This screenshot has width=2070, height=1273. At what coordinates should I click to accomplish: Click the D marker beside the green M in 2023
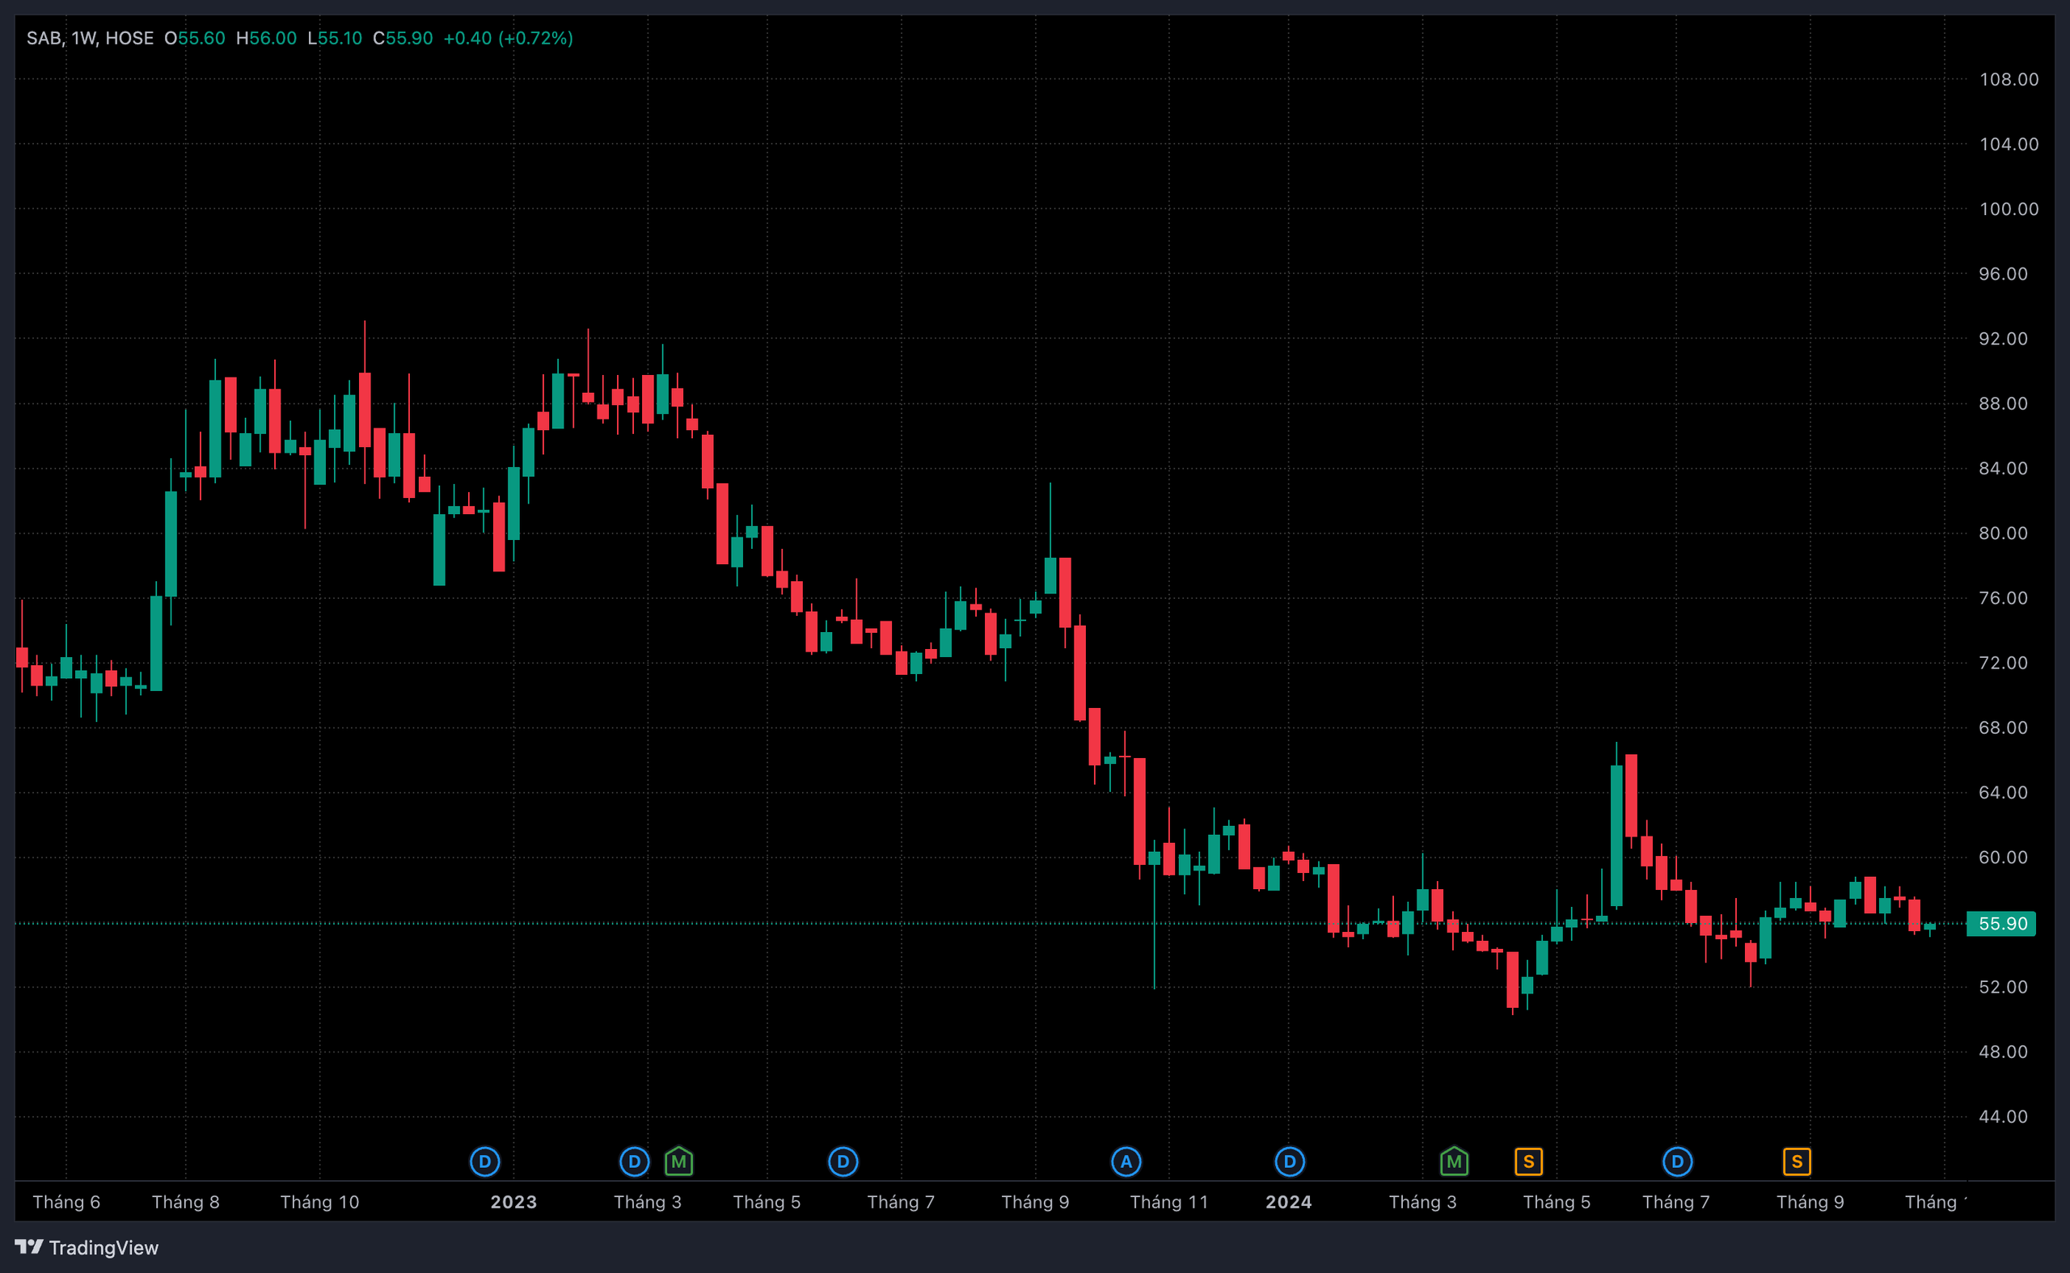pyautogui.click(x=635, y=1162)
